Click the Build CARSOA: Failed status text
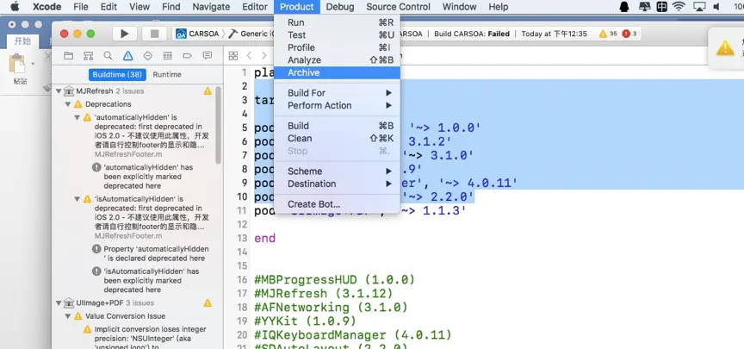This screenshot has width=744, height=349. coord(472,34)
